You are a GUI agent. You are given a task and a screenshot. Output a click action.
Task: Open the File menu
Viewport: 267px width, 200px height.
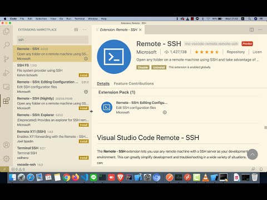tap(22, 19)
